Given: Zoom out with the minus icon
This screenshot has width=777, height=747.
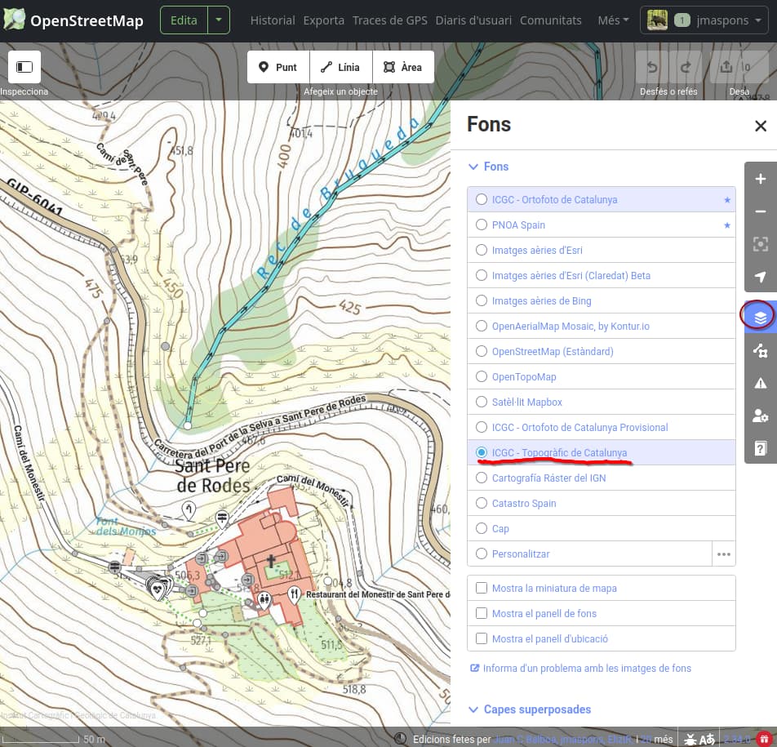Looking at the screenshot, I should [x=761, y=211].
